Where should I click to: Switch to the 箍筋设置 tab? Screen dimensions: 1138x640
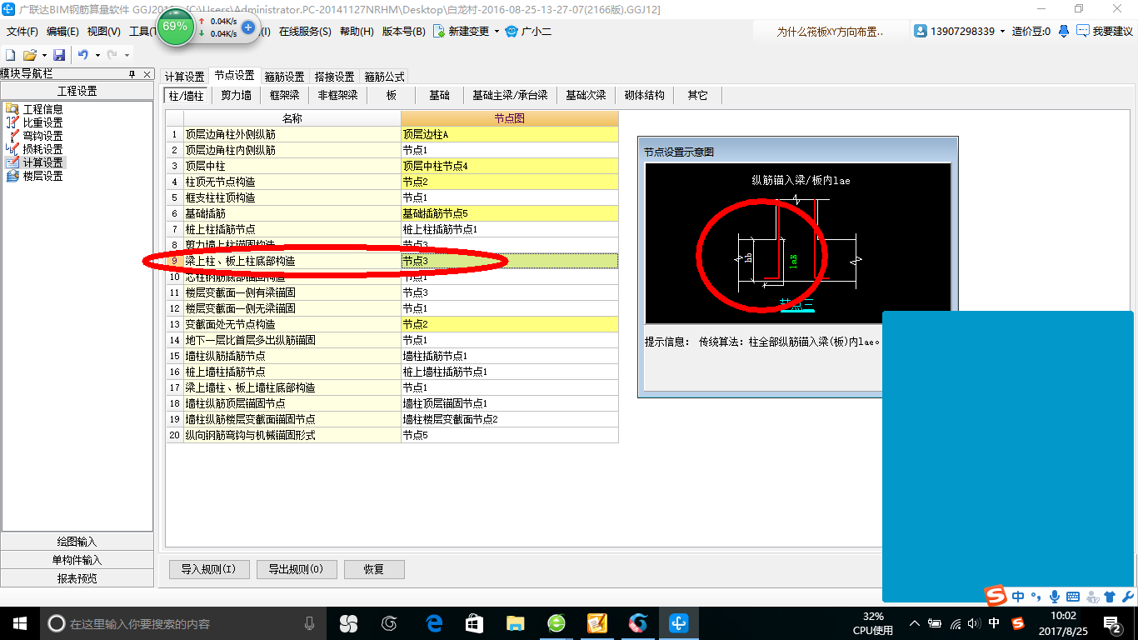pos(284,77)
